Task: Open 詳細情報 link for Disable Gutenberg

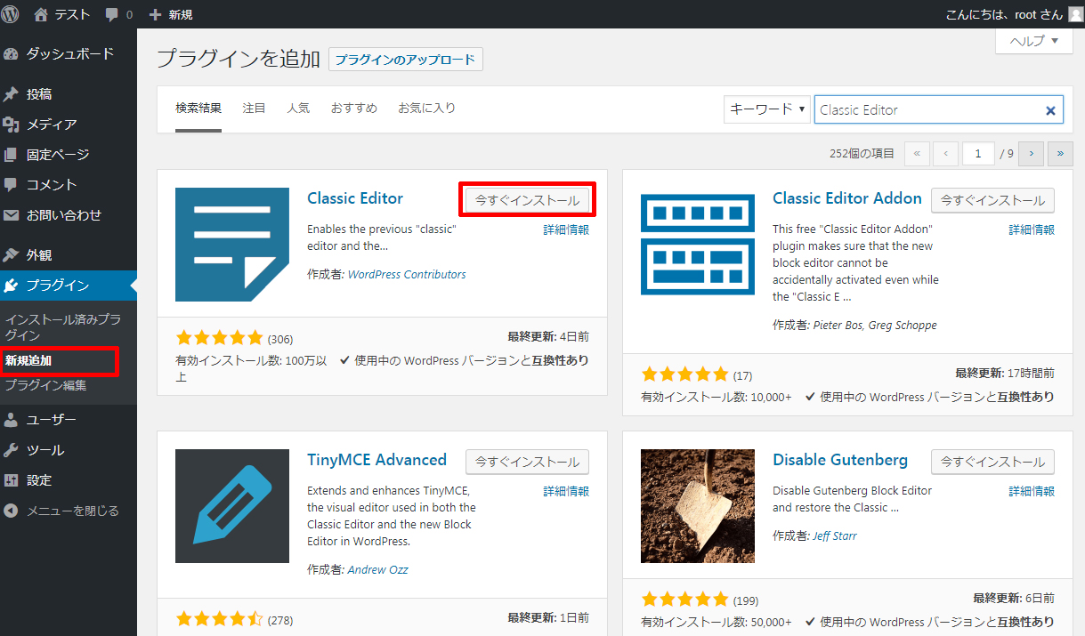Action: coord(1031,491)
